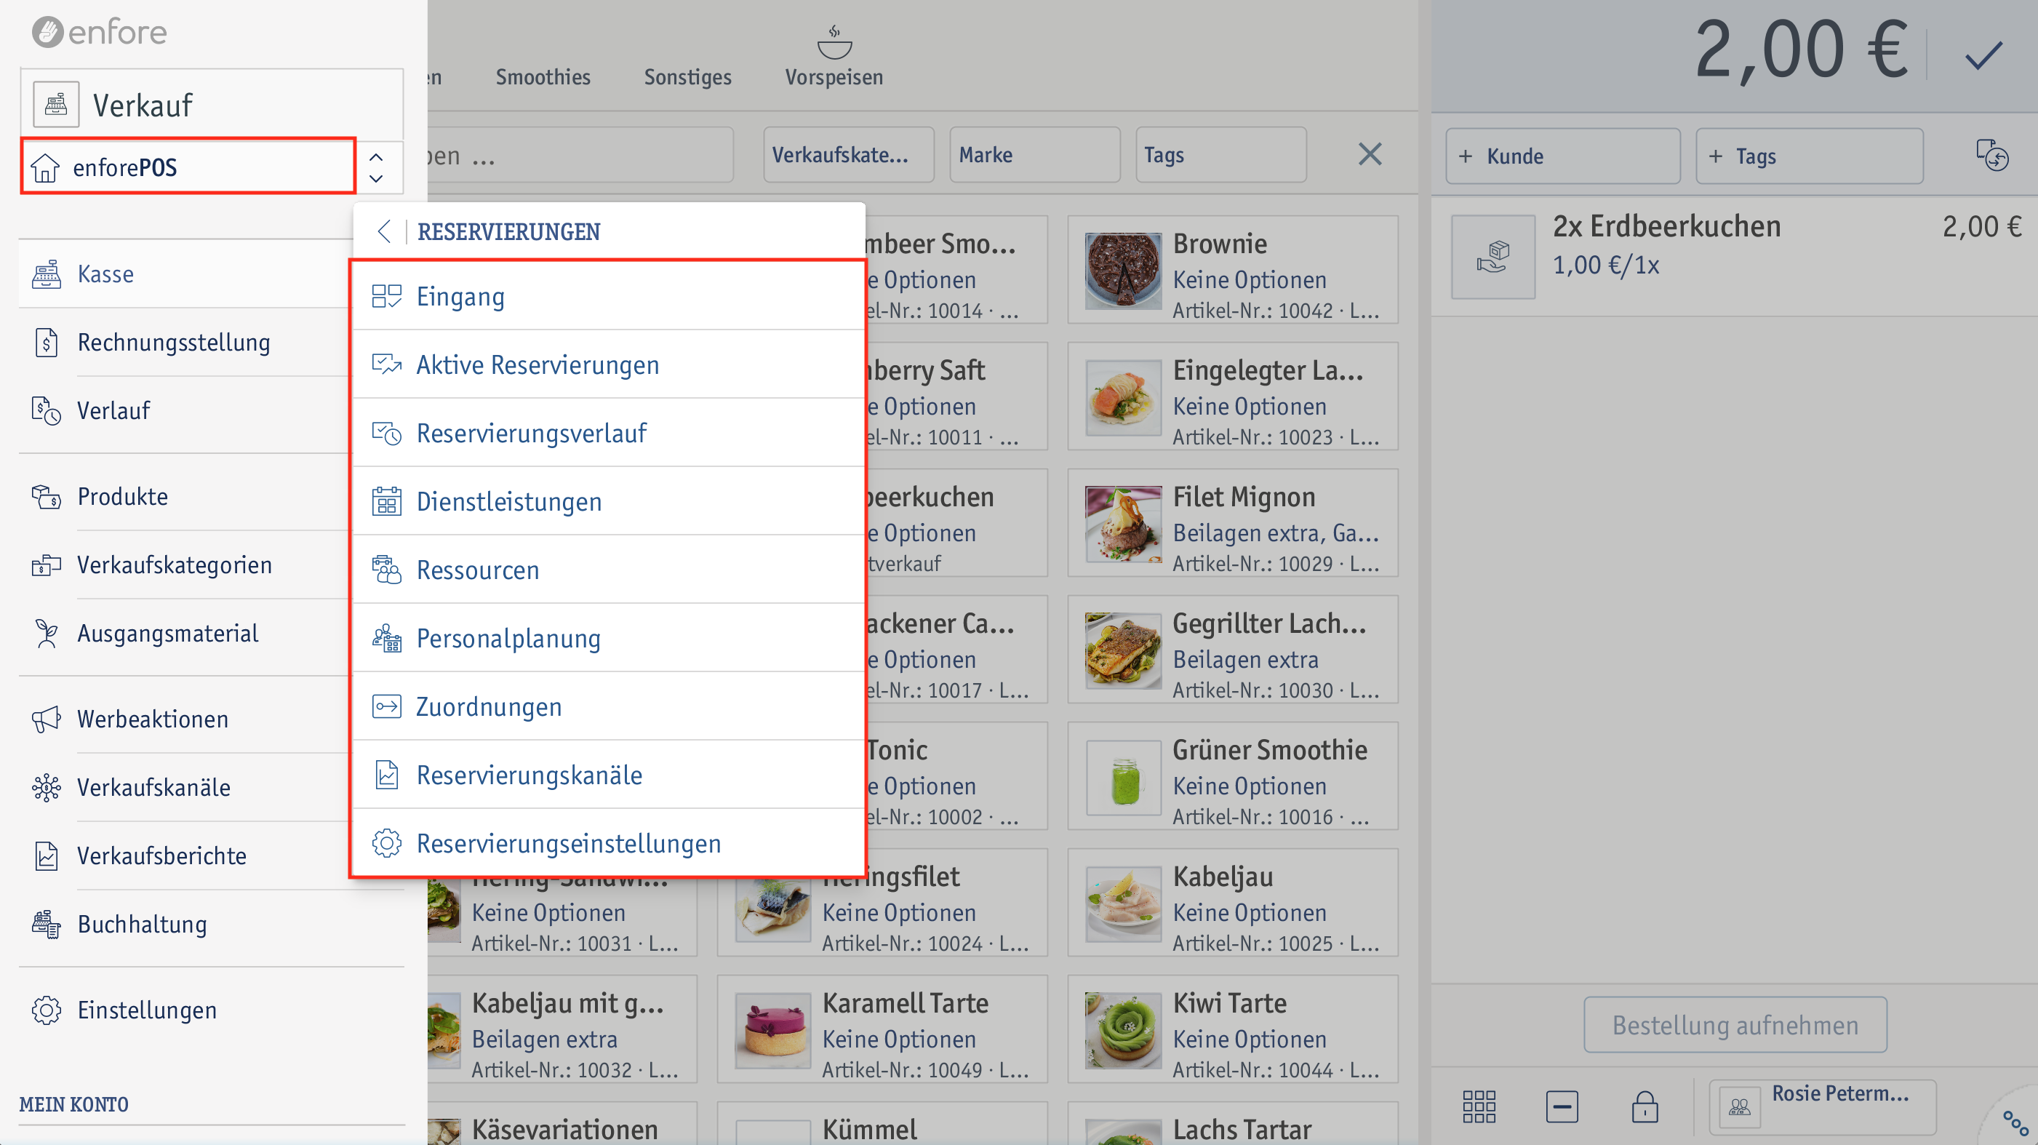Click the minus box icon in bottom bar
This screenshot has width=2038, height=1145.
pyautogui.click(x=1562, y=1106)
